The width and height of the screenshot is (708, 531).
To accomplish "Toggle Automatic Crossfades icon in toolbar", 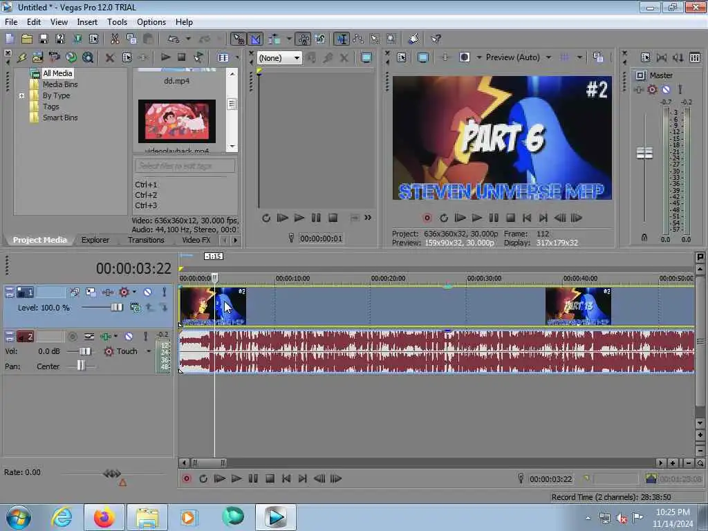I will (x=255, y=39).
